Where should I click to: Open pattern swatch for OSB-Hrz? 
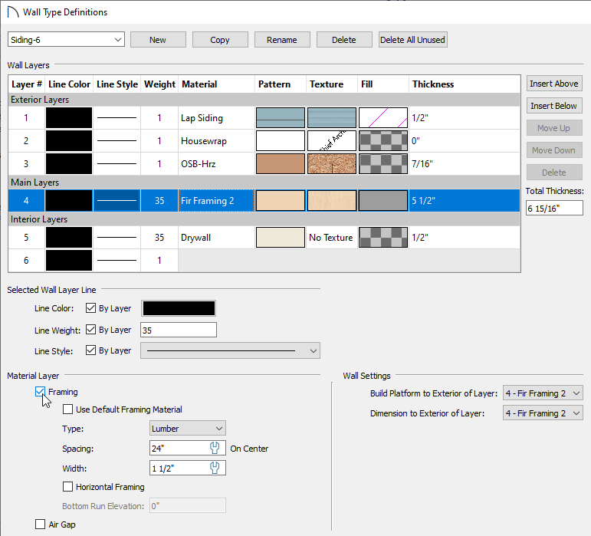click(x=281, y=163)
